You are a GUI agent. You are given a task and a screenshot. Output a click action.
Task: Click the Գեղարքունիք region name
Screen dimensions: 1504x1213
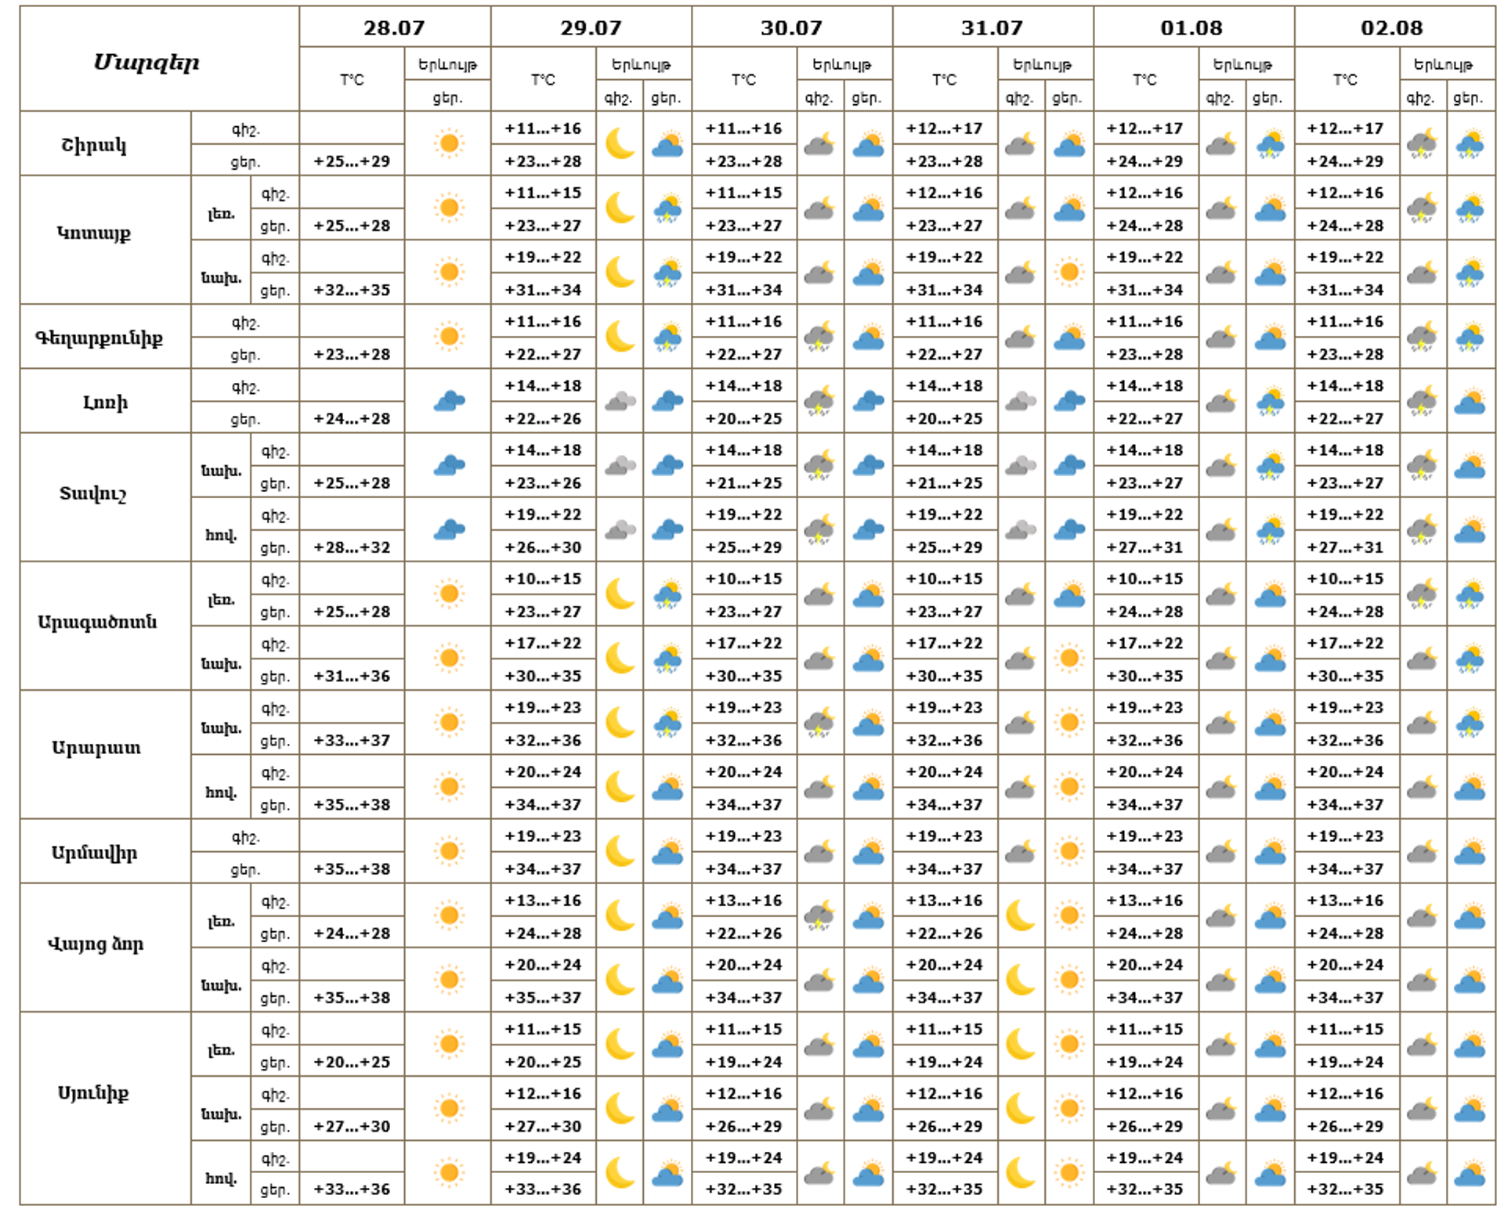99,338
